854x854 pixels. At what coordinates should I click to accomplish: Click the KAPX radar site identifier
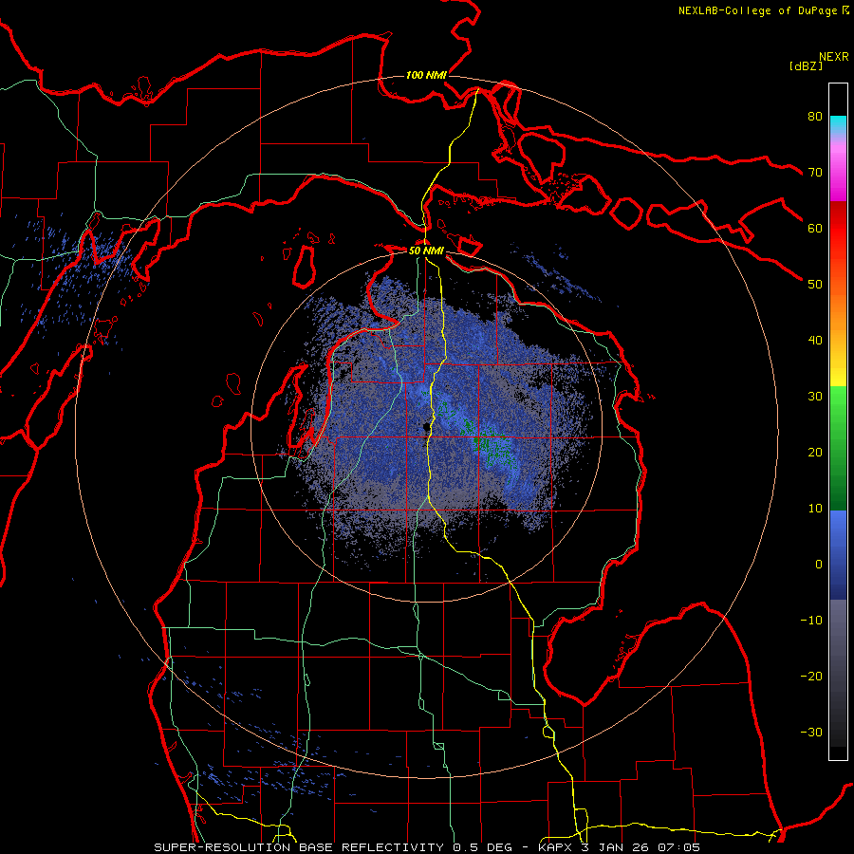[556, 847]
